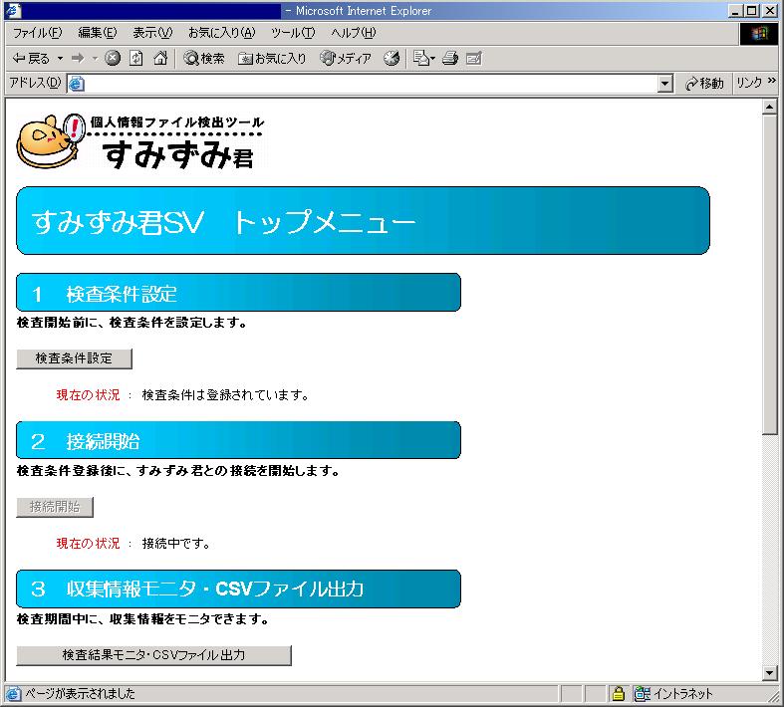
Task: Click text 接続中です。
Action: coord(176,543)
